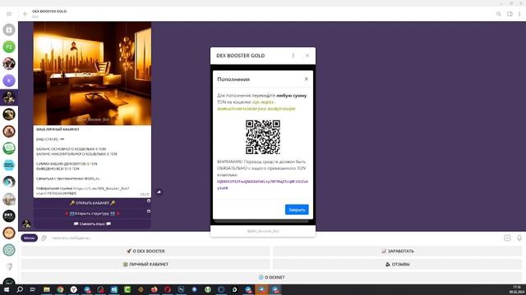Open the purple K chat avatar

[9, 80]
